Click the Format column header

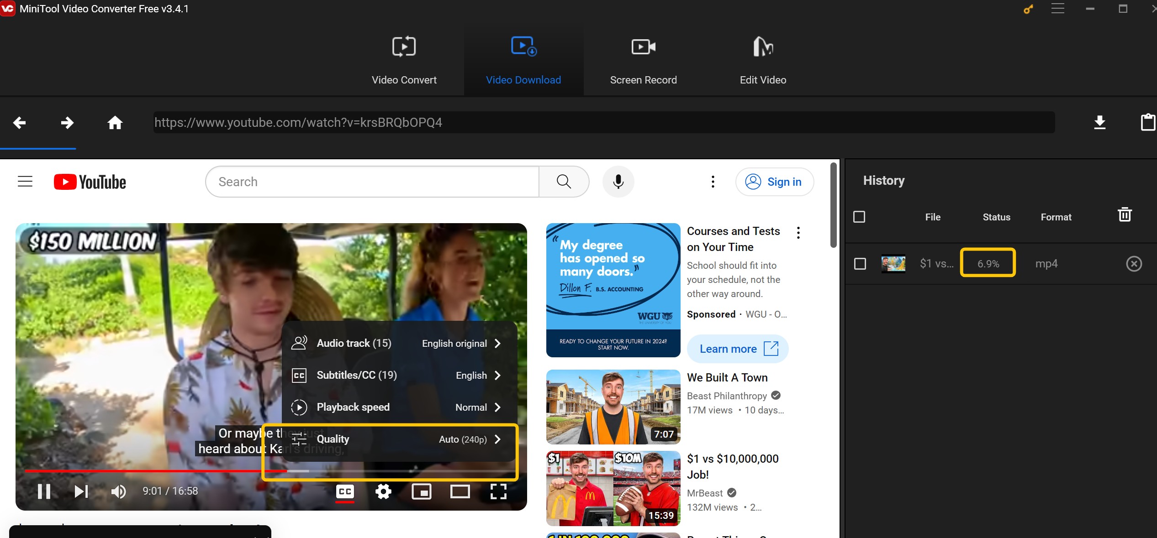[1056, 217]
